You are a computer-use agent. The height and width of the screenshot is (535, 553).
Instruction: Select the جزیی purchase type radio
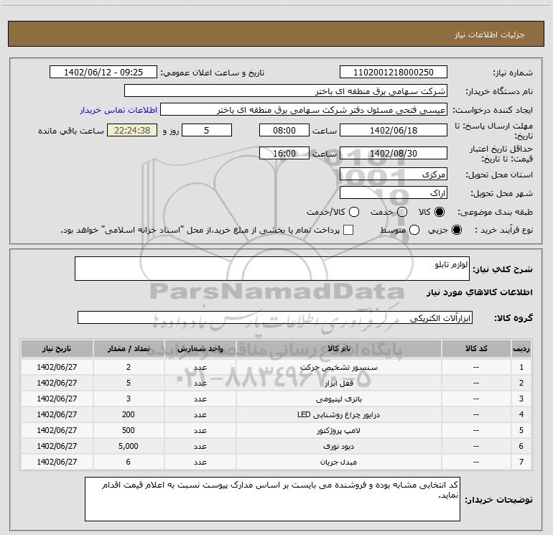(x=456, y=230)
